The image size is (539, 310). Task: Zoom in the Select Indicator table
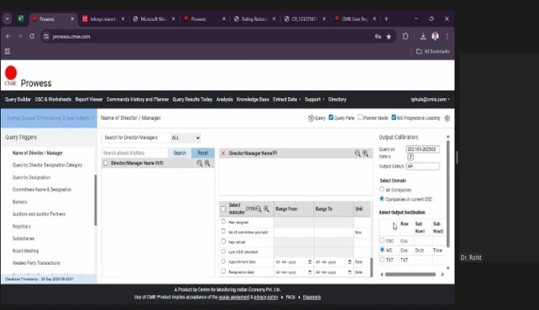point(266,209)
